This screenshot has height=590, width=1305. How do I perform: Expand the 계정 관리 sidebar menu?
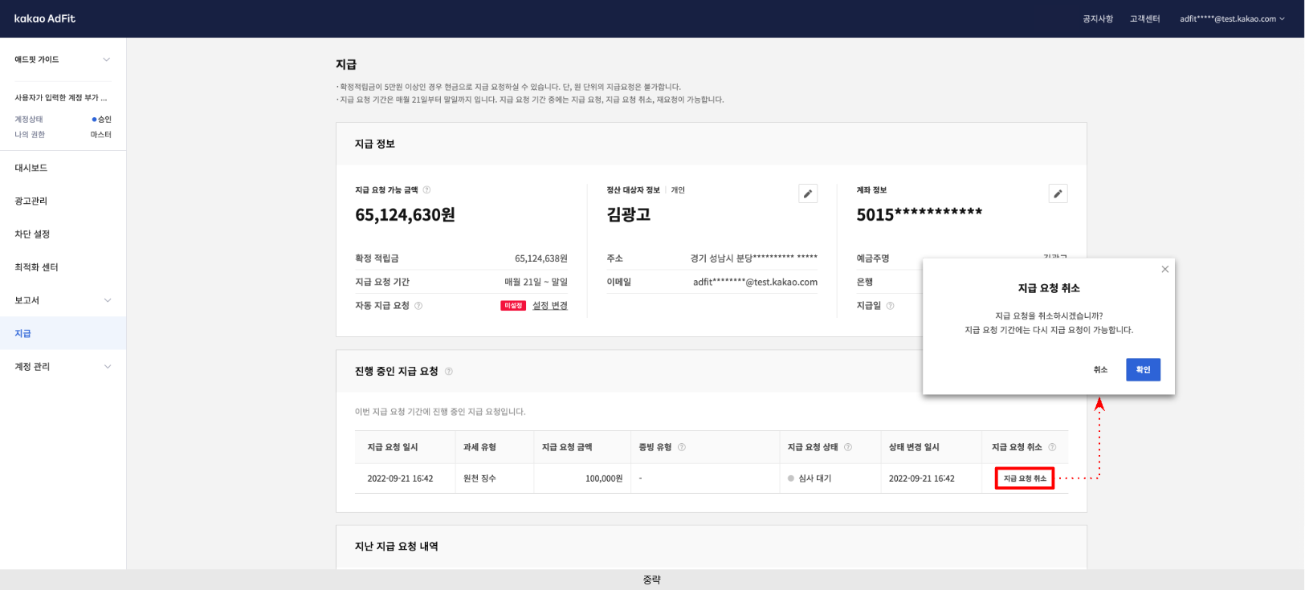pyautogui.click(x=107, y=367)
